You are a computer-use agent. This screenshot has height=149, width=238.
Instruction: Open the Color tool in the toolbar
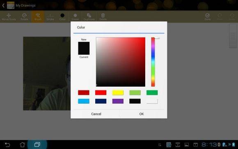(x=62, y=17)
